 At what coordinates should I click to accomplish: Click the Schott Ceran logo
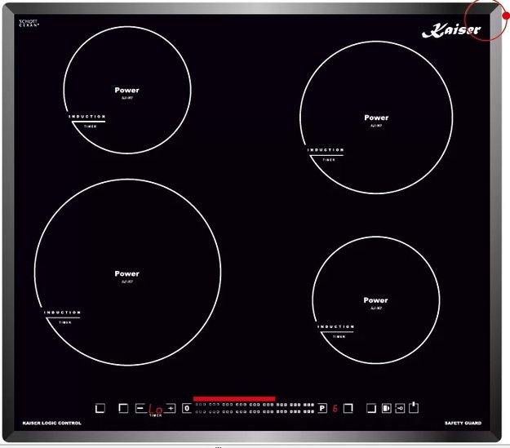29,23
